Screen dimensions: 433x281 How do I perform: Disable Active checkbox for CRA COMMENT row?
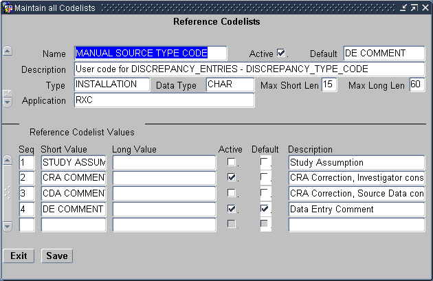point(232,178)
